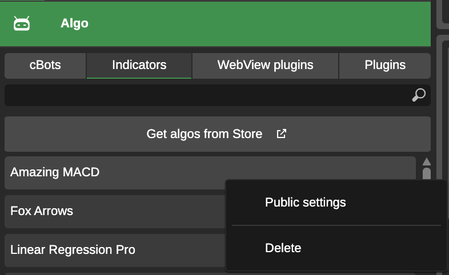Switch to the cBots tab
This screenshot has width=449, height=275.
pyautogui.click(x=45, y=66)
